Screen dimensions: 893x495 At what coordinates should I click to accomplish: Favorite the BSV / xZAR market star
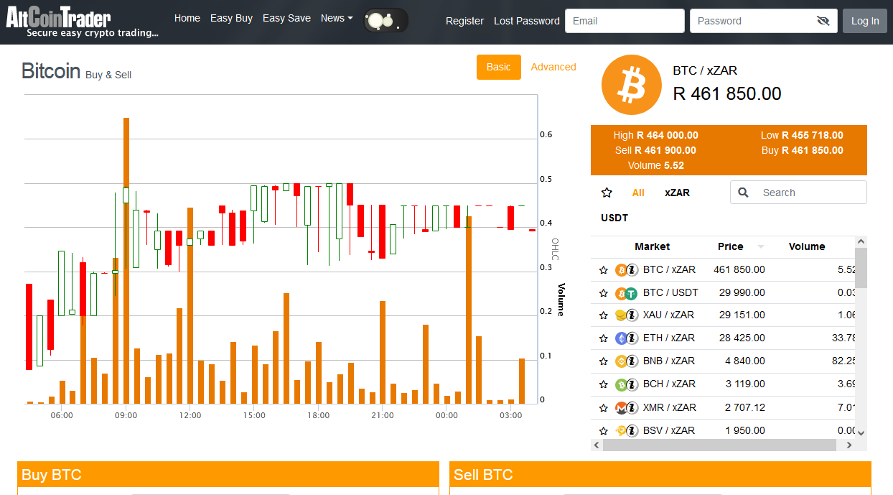(604, 431)
